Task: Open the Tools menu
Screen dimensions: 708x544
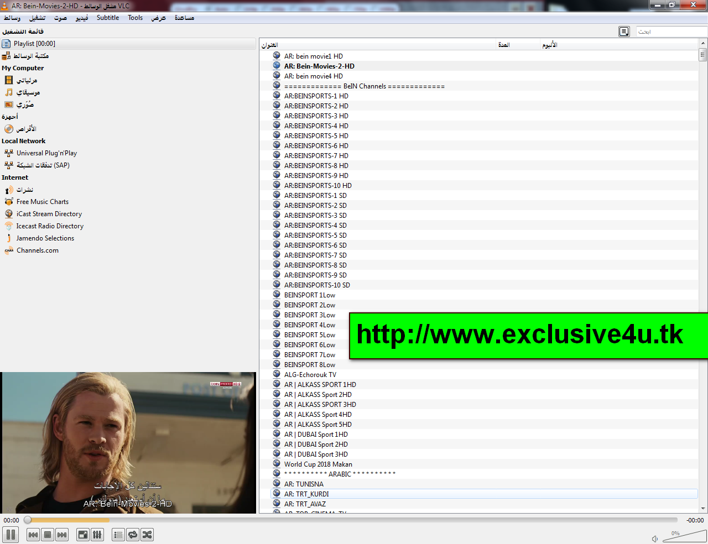Action: coord(135,17)
